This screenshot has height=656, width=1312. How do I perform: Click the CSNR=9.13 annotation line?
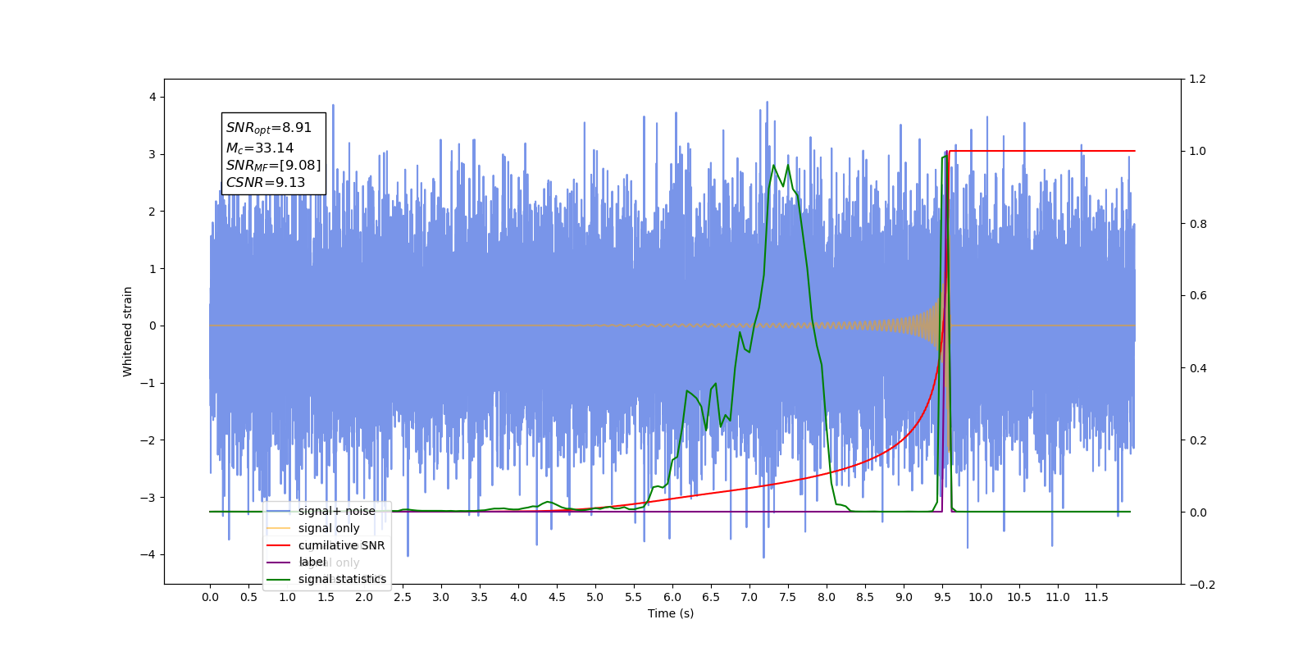266,183
